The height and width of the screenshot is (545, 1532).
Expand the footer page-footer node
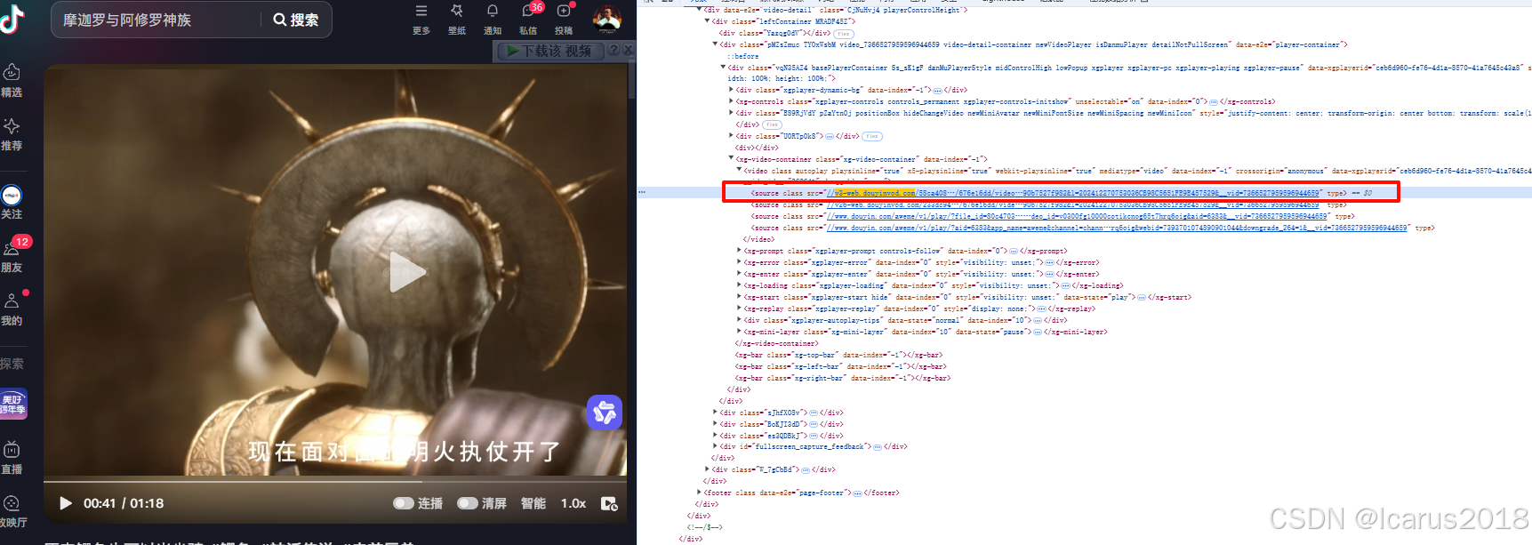click(699, 493)
